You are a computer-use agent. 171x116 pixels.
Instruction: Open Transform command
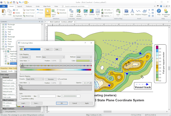click(62, 13)
